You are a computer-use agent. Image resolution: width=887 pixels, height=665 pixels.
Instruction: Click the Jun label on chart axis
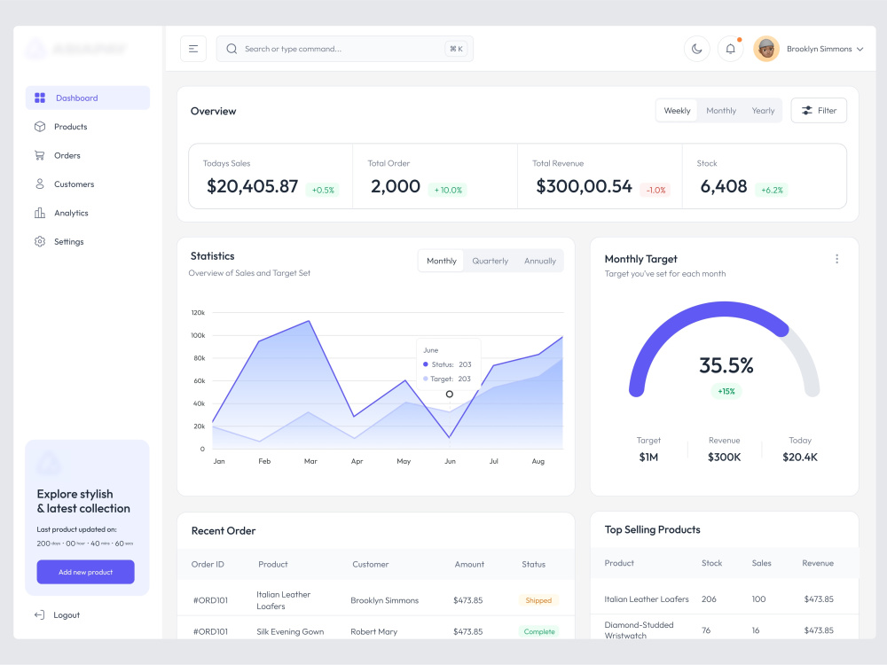(450, 461)
